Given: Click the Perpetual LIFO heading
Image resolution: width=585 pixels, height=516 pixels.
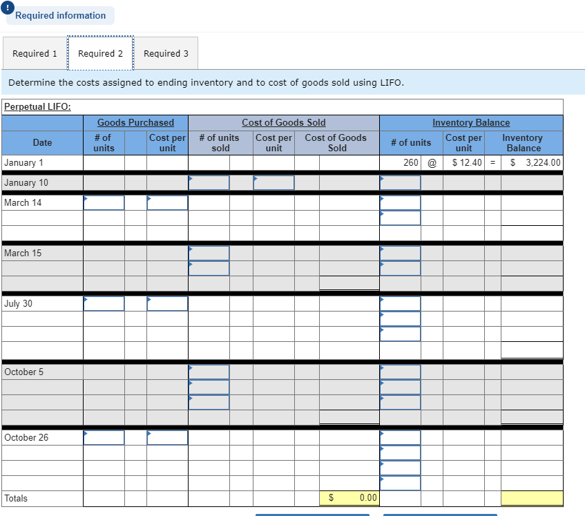Looking at the screenshot, I should [x=37, y=106].
